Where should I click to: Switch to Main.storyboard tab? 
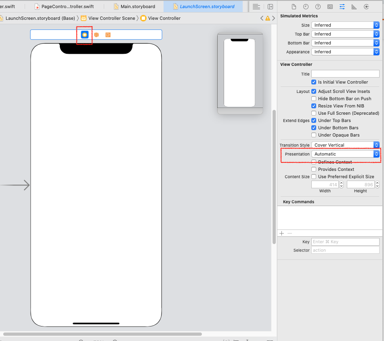coord(134,6)
